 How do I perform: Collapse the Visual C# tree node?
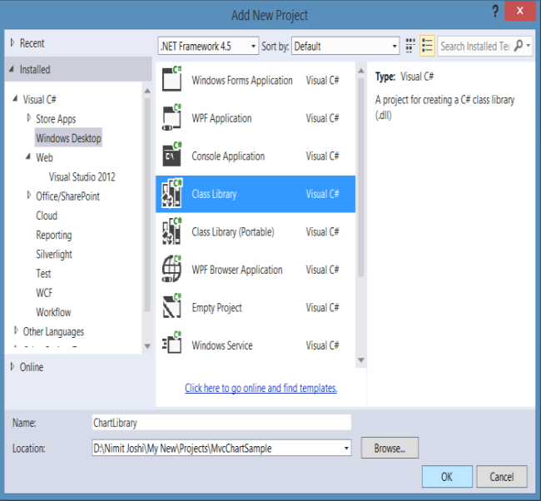tap(15, 99)
